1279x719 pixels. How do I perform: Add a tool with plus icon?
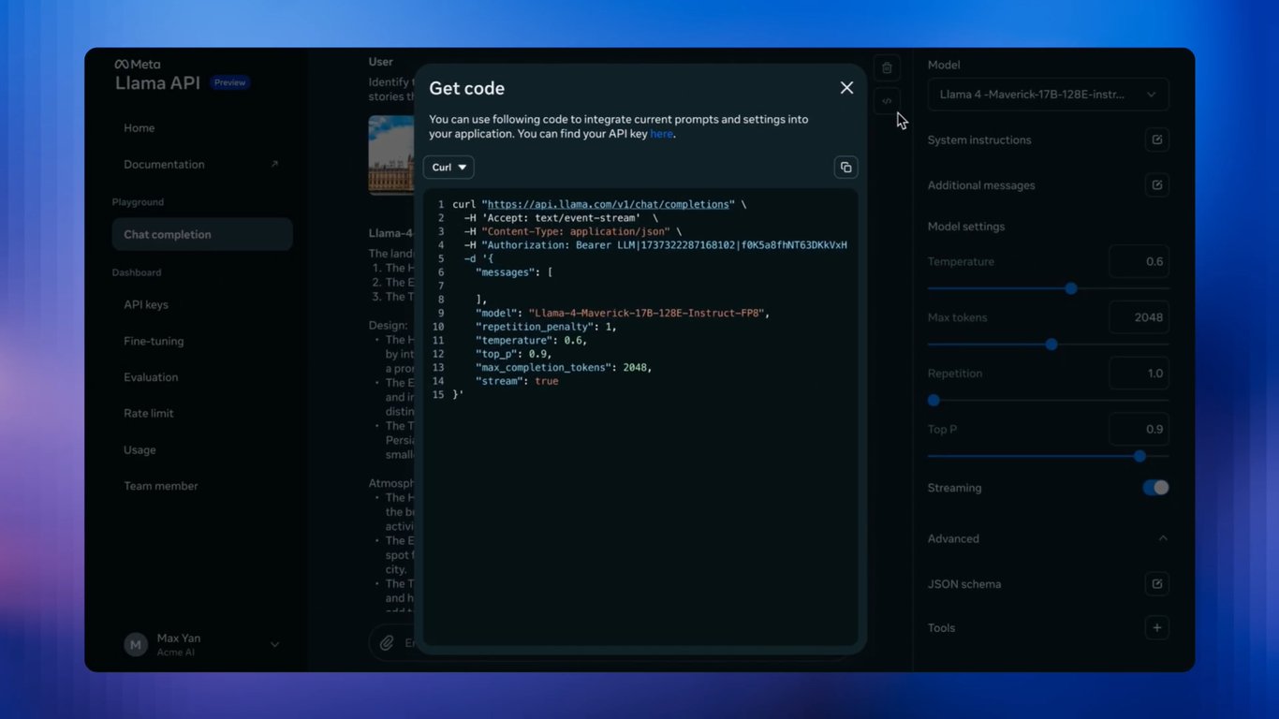pyautogui.click(x=1157, y=628)
